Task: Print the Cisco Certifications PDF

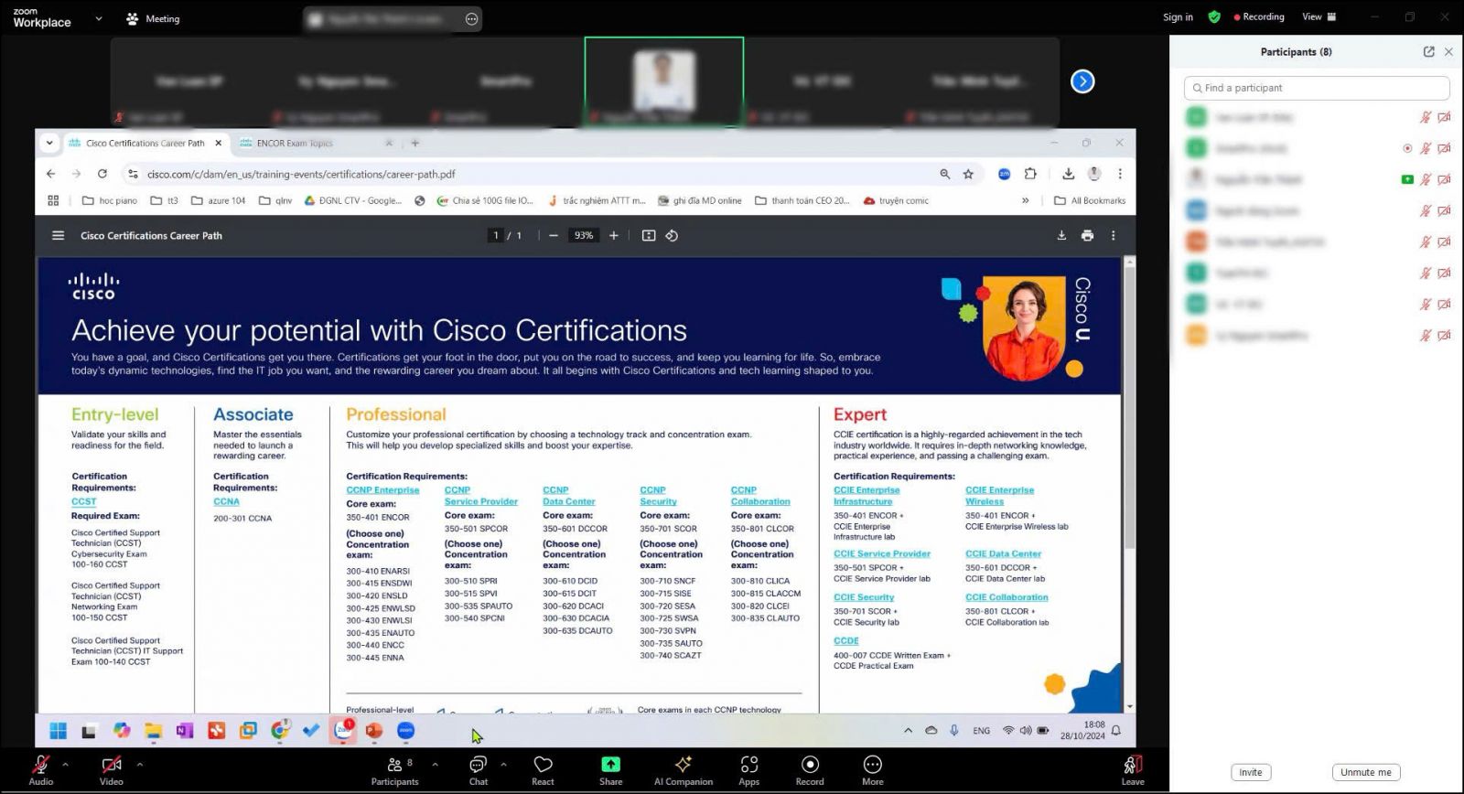Action: click(1087, 235)
